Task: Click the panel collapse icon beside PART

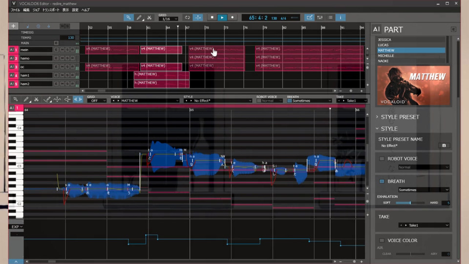Action: [x=453, y=29]
